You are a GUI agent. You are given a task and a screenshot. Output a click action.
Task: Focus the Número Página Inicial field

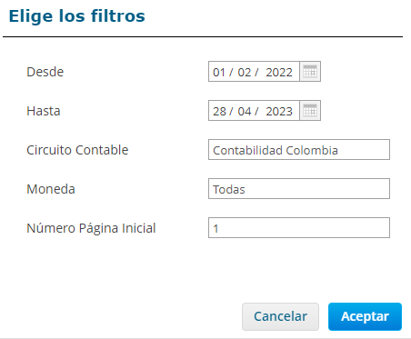[299, 228]
